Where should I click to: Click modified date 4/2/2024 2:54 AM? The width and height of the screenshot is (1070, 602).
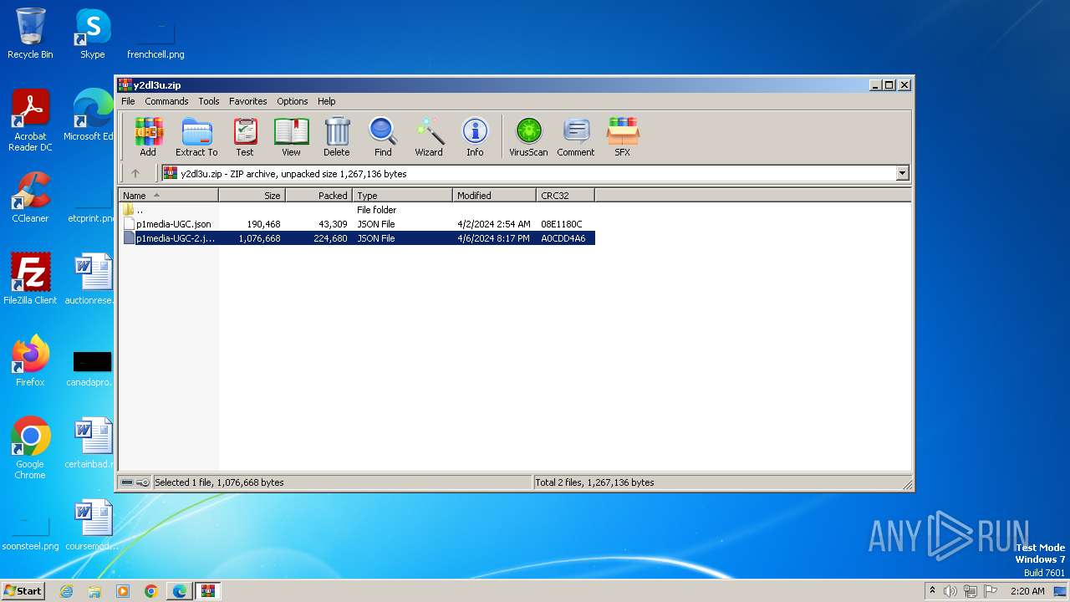click(x=494, y=224)
